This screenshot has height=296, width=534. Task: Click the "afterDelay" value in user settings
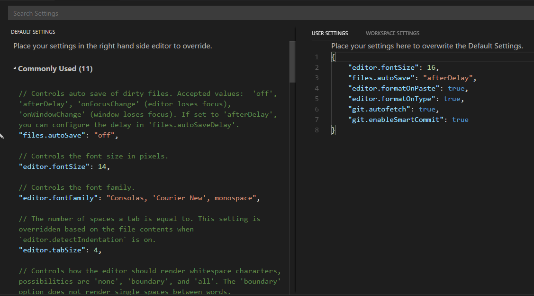pyautogui.click(x=448, y=78)
